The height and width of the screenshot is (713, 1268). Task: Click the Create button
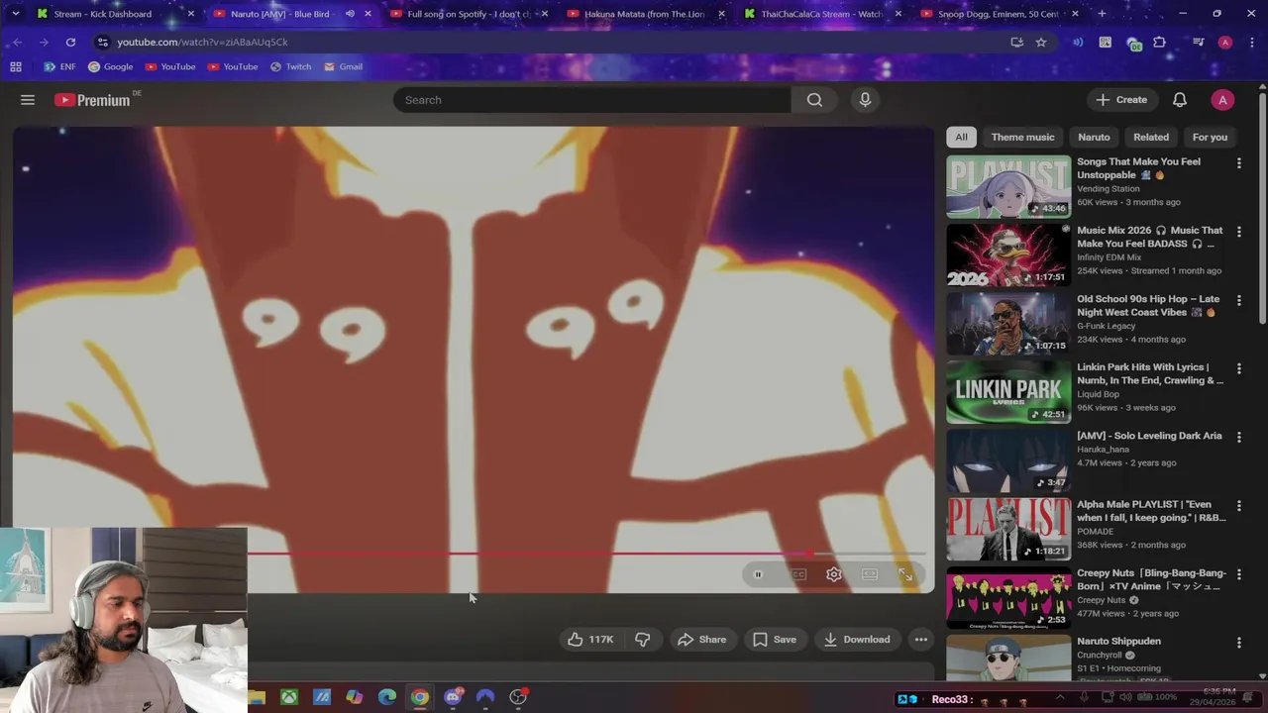click(x=1121, y=100)
